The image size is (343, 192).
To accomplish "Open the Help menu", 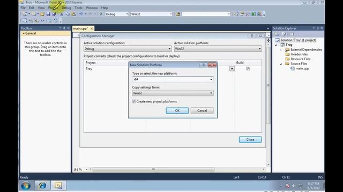I will pos(105,8).
